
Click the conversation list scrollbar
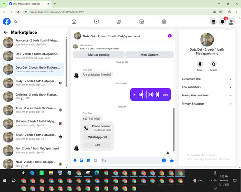[x=66, y=63]
